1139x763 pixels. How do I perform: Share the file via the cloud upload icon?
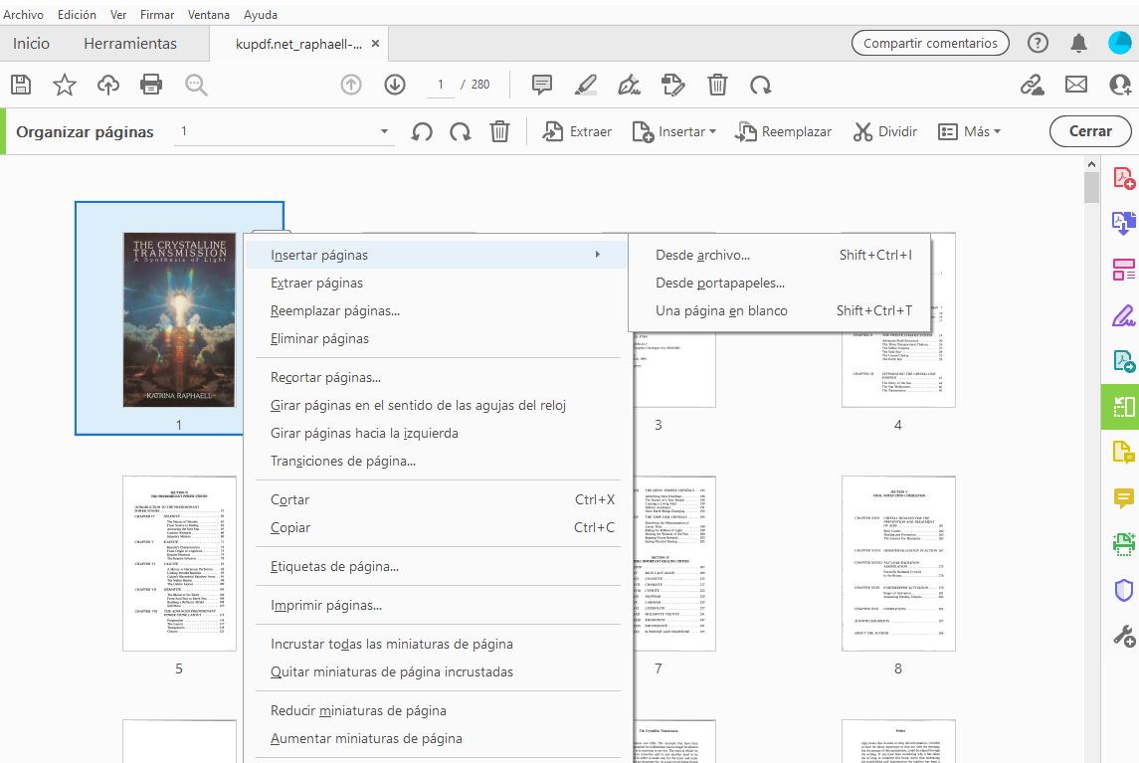pyautogui.click(x=107, y=85)
